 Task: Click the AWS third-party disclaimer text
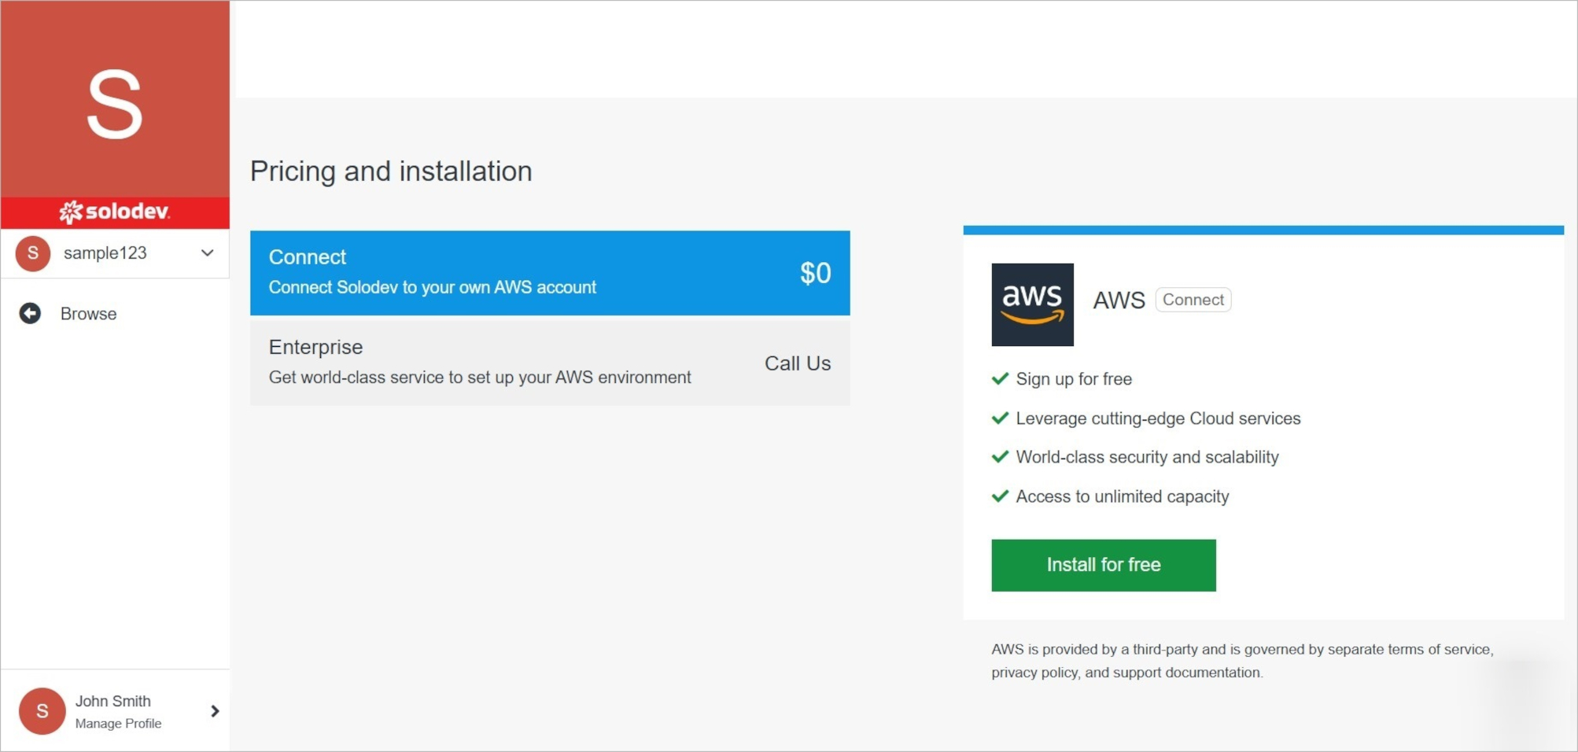1242,661
